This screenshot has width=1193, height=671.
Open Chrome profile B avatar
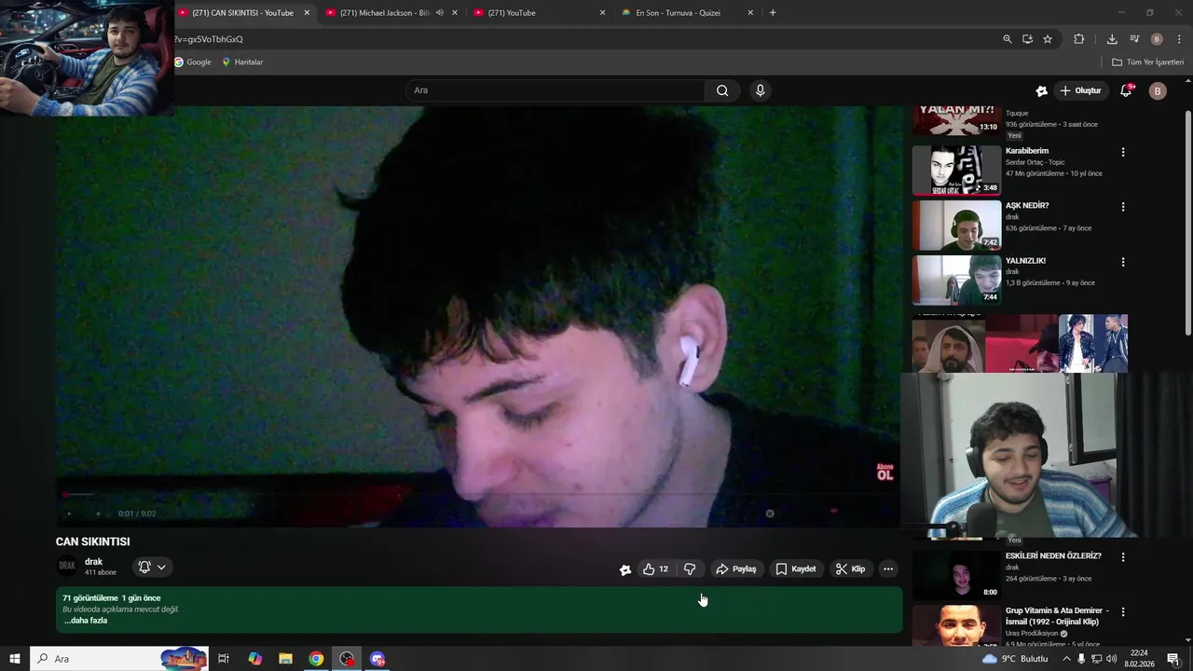pyautogui.click(x=1157, y=39)
